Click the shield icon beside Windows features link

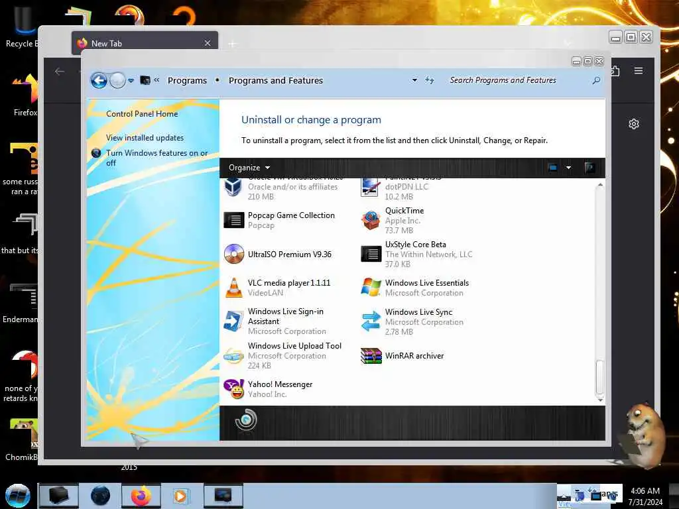pyautogui.click(x=96, y=153)
